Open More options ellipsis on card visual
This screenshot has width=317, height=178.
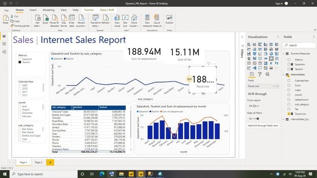coord(214,64)
